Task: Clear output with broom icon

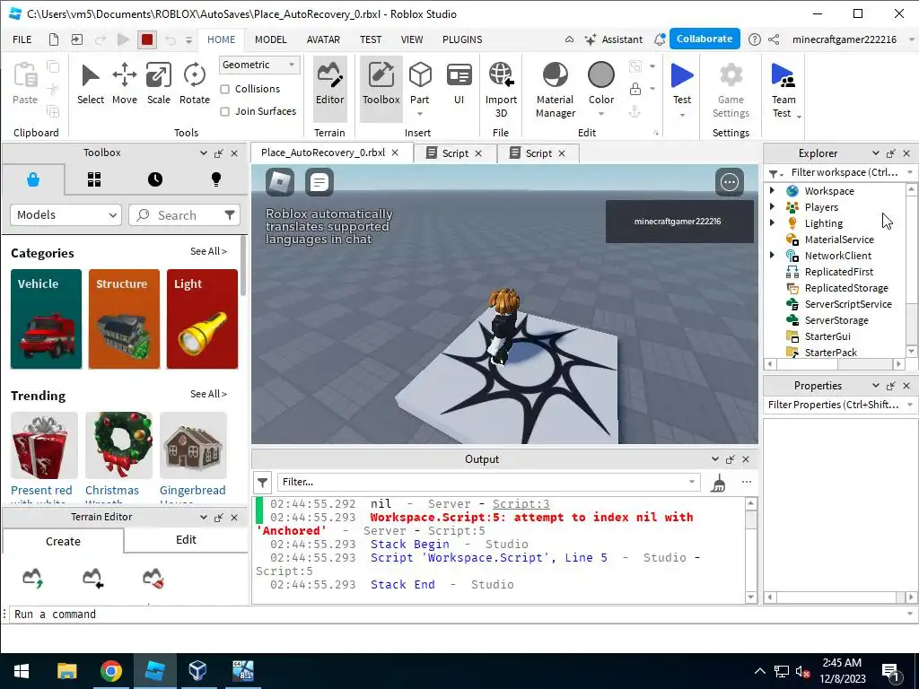Action: (719, 483)
